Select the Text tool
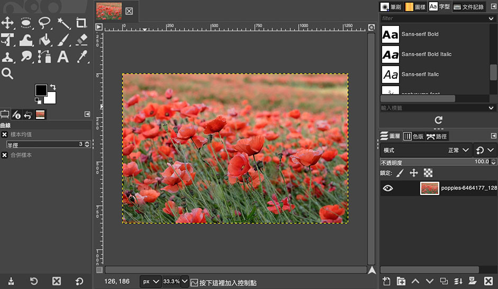 [x=63, y=57]
